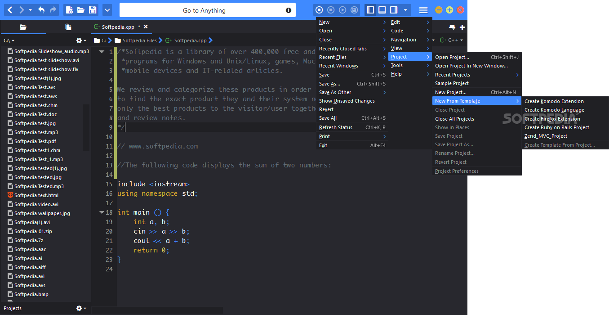This screenshot has width=609, height=315.
Task: Open the recent locations dropdown arrow
Action: click(x=30, y=10)
